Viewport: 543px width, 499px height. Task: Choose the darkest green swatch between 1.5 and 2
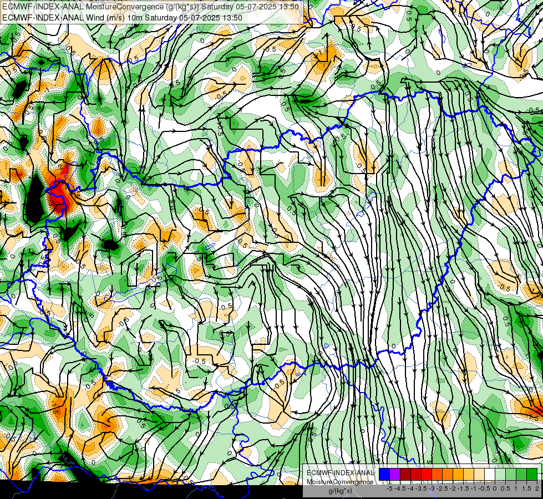pos(532,474)
